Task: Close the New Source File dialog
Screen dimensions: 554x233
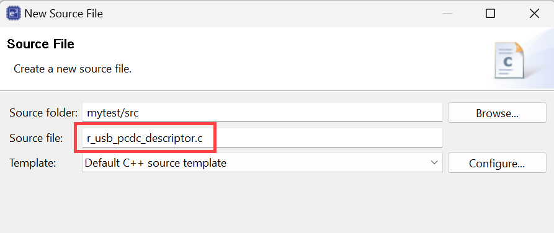Action: 534,14
